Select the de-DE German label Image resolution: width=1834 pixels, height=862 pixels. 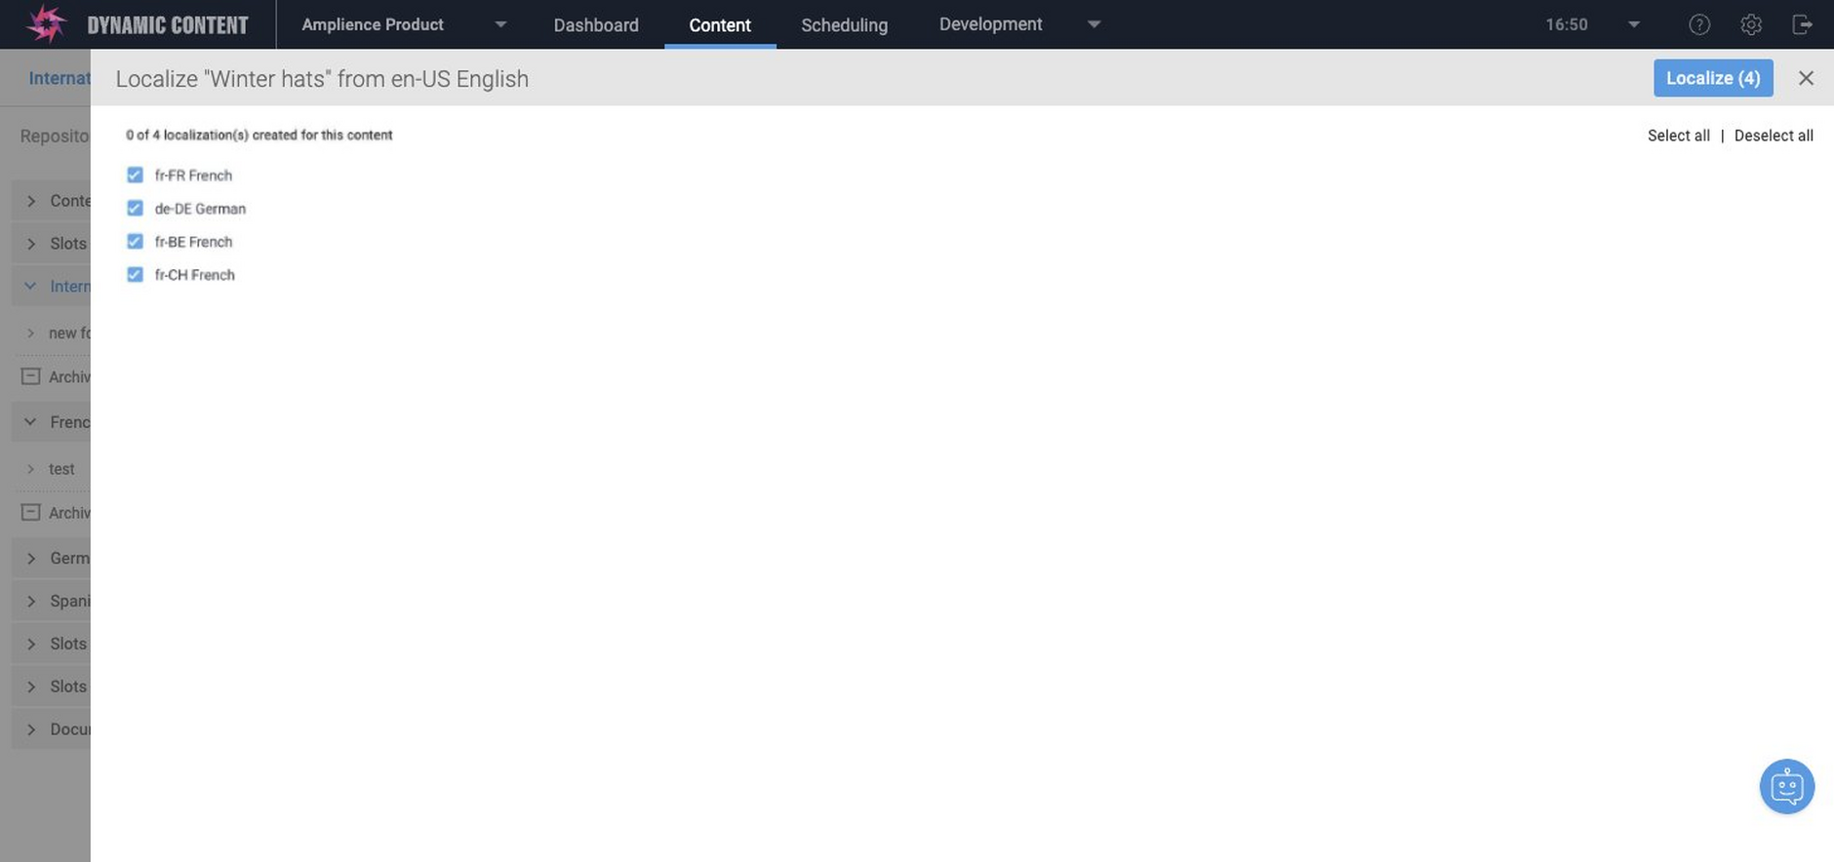coord(200,209)
